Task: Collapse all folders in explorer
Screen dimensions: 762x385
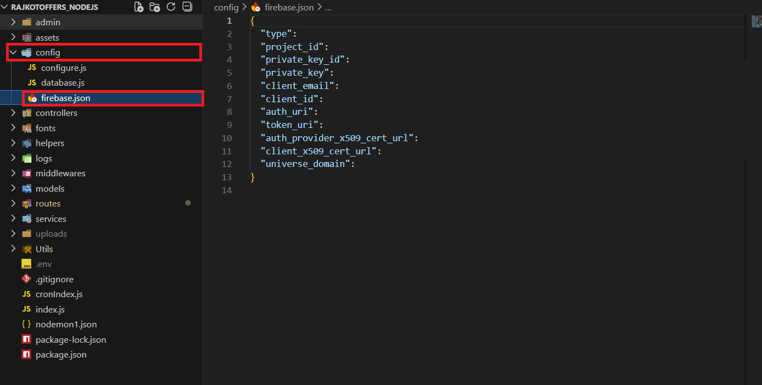Action: 187,7
